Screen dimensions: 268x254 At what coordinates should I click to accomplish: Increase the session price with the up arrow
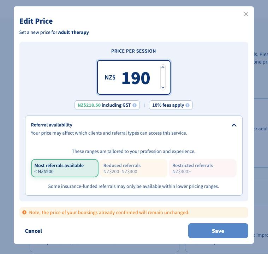(x=163, y=67)
